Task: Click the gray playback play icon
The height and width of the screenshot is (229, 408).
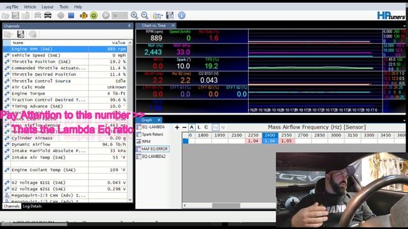Action: [106, 15]
